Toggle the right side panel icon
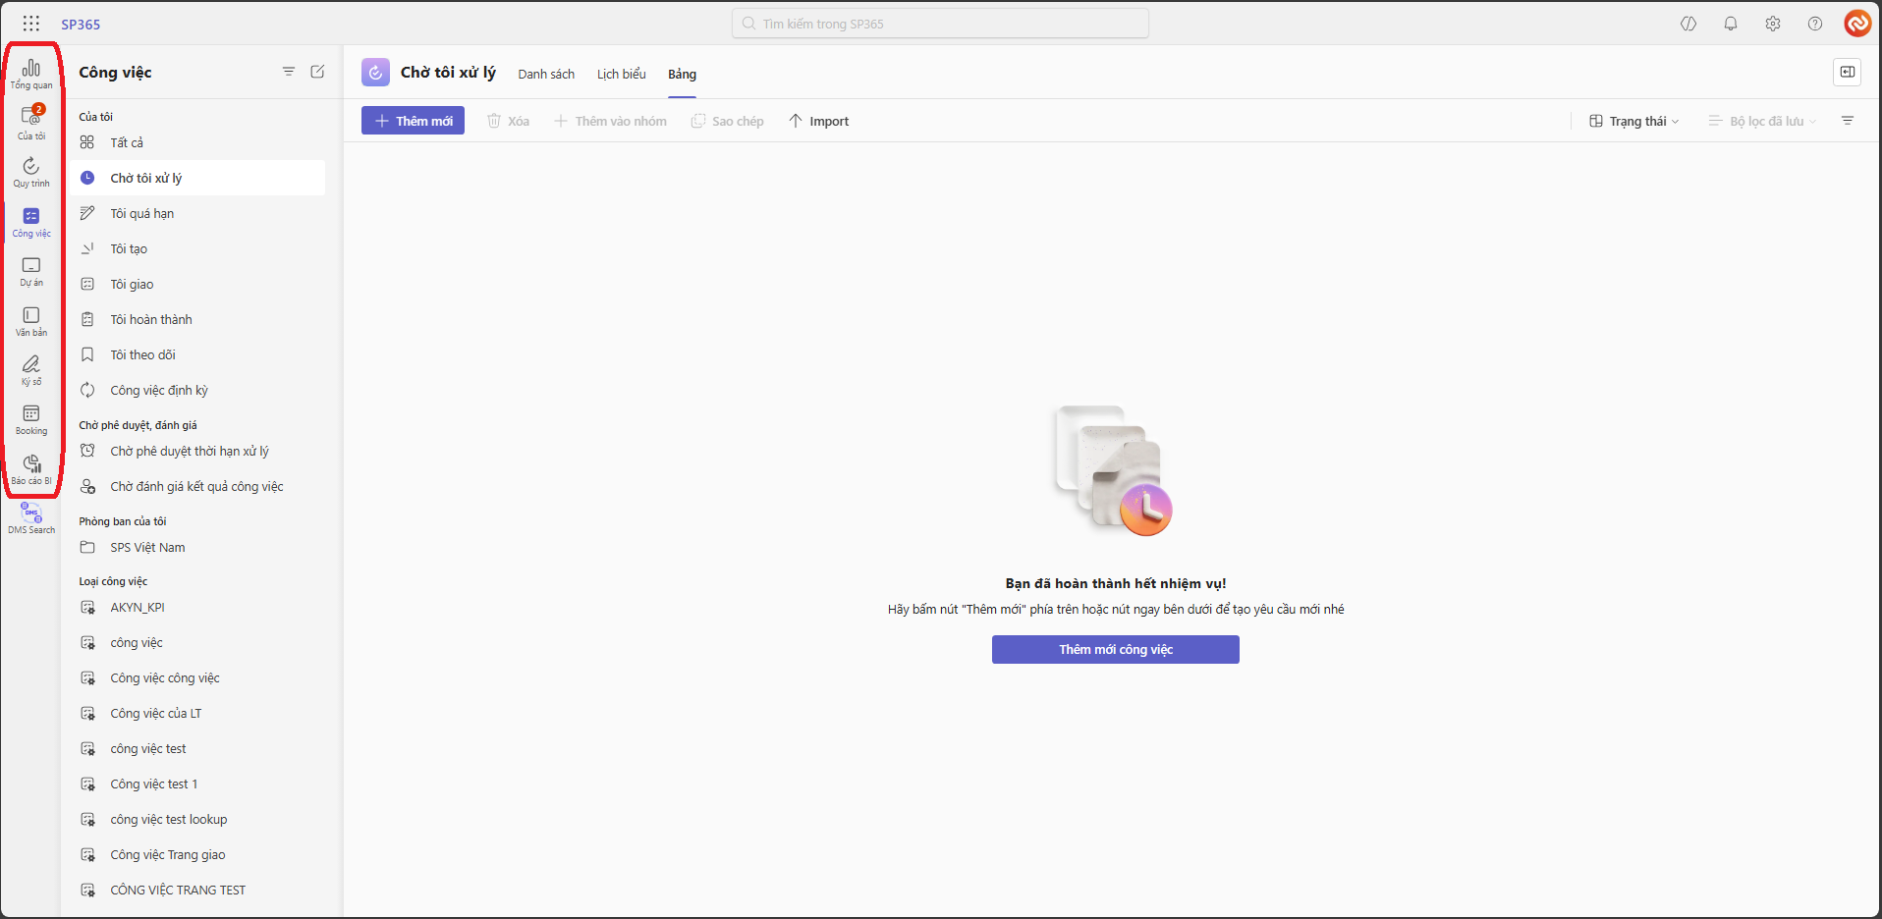1882x919 pixels. tap(1847, 72)
